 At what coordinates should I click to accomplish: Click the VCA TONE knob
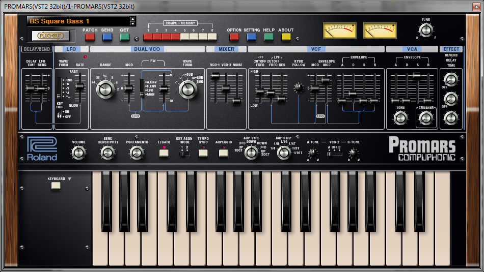coord(400,118)
